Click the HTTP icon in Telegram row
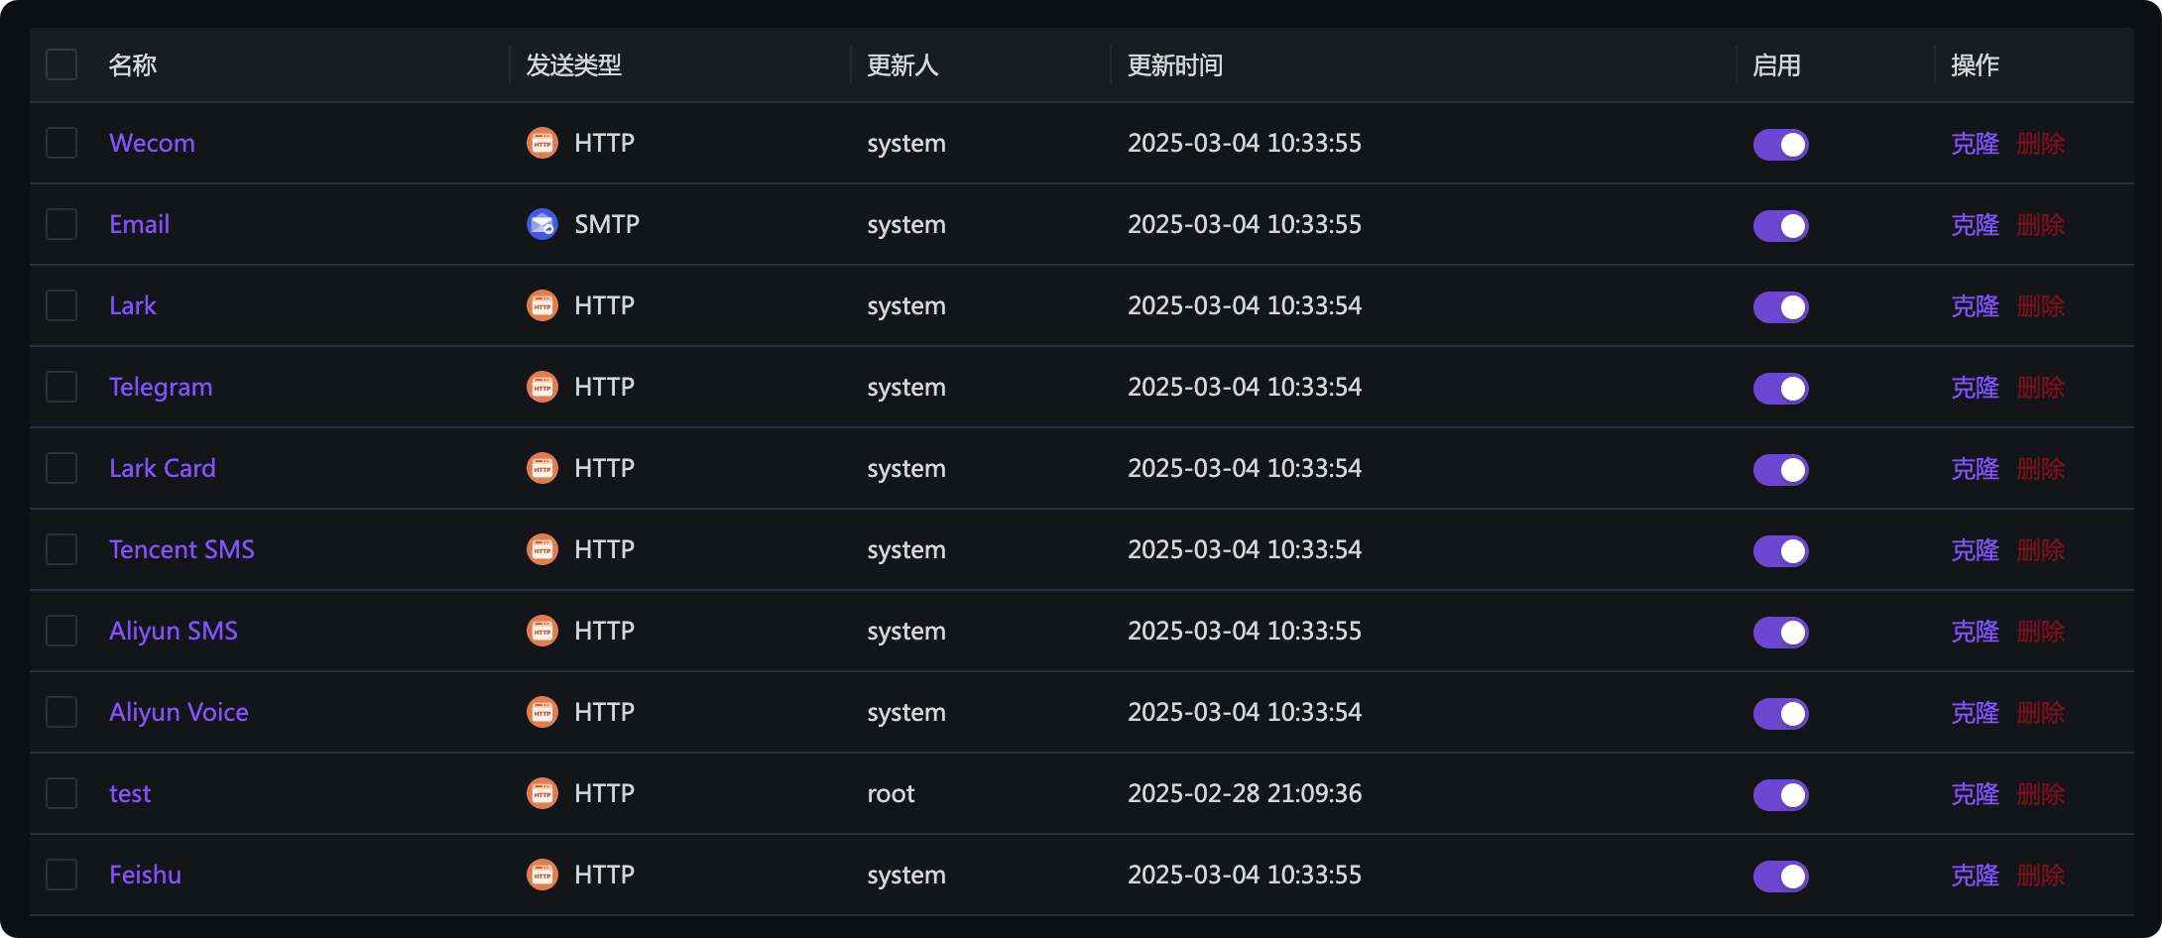This screenshot has width=2162, height=938. pyautogui.click(x=541, y=387)
